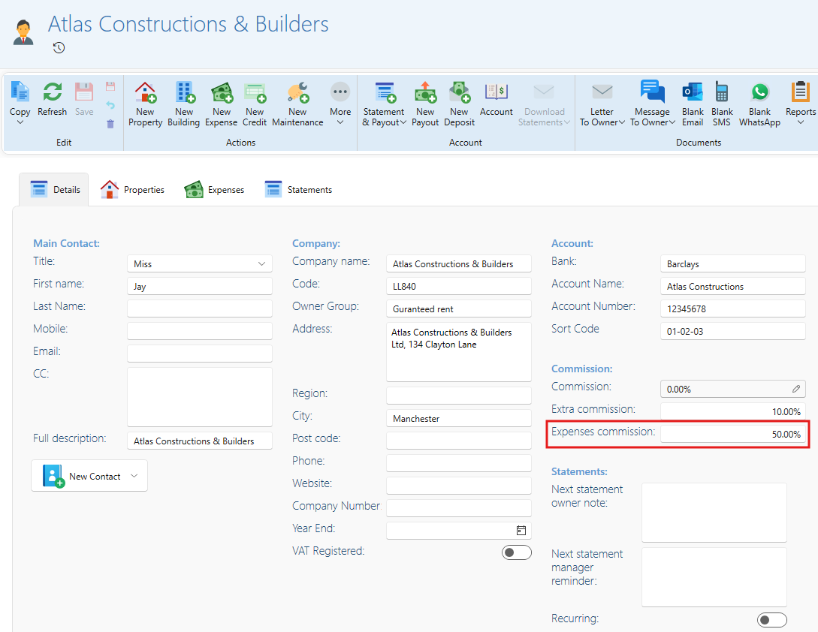Toggle the Recurring switch
818x632 pixels.
point(772,619)
